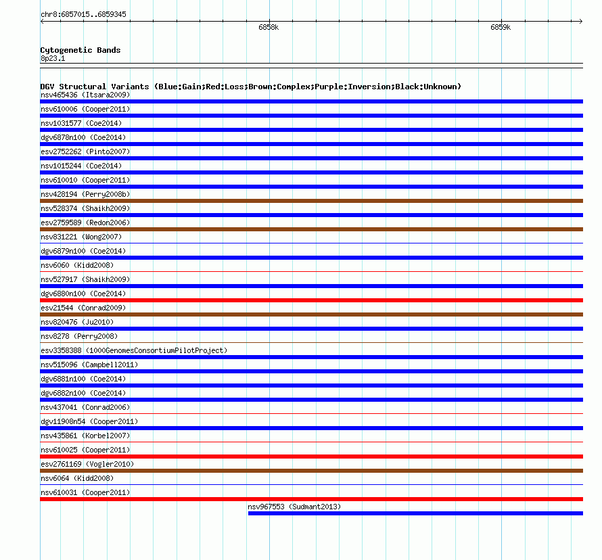Open the nsv610010 (Cooper2011) variant label

(x=85, y=180)
